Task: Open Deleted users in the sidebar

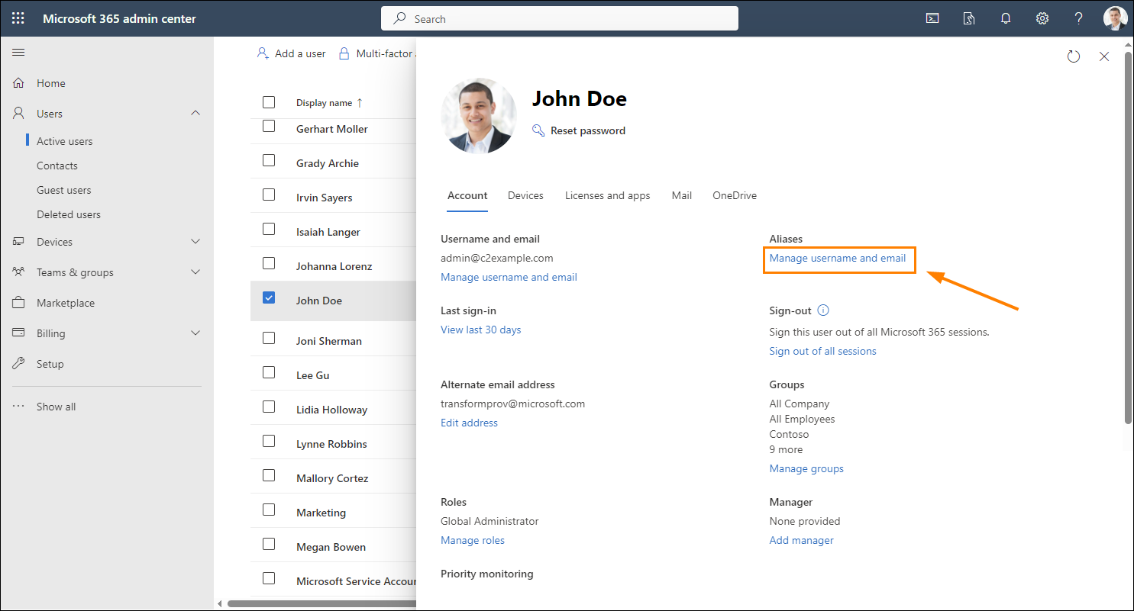Action: coord(69,214)
